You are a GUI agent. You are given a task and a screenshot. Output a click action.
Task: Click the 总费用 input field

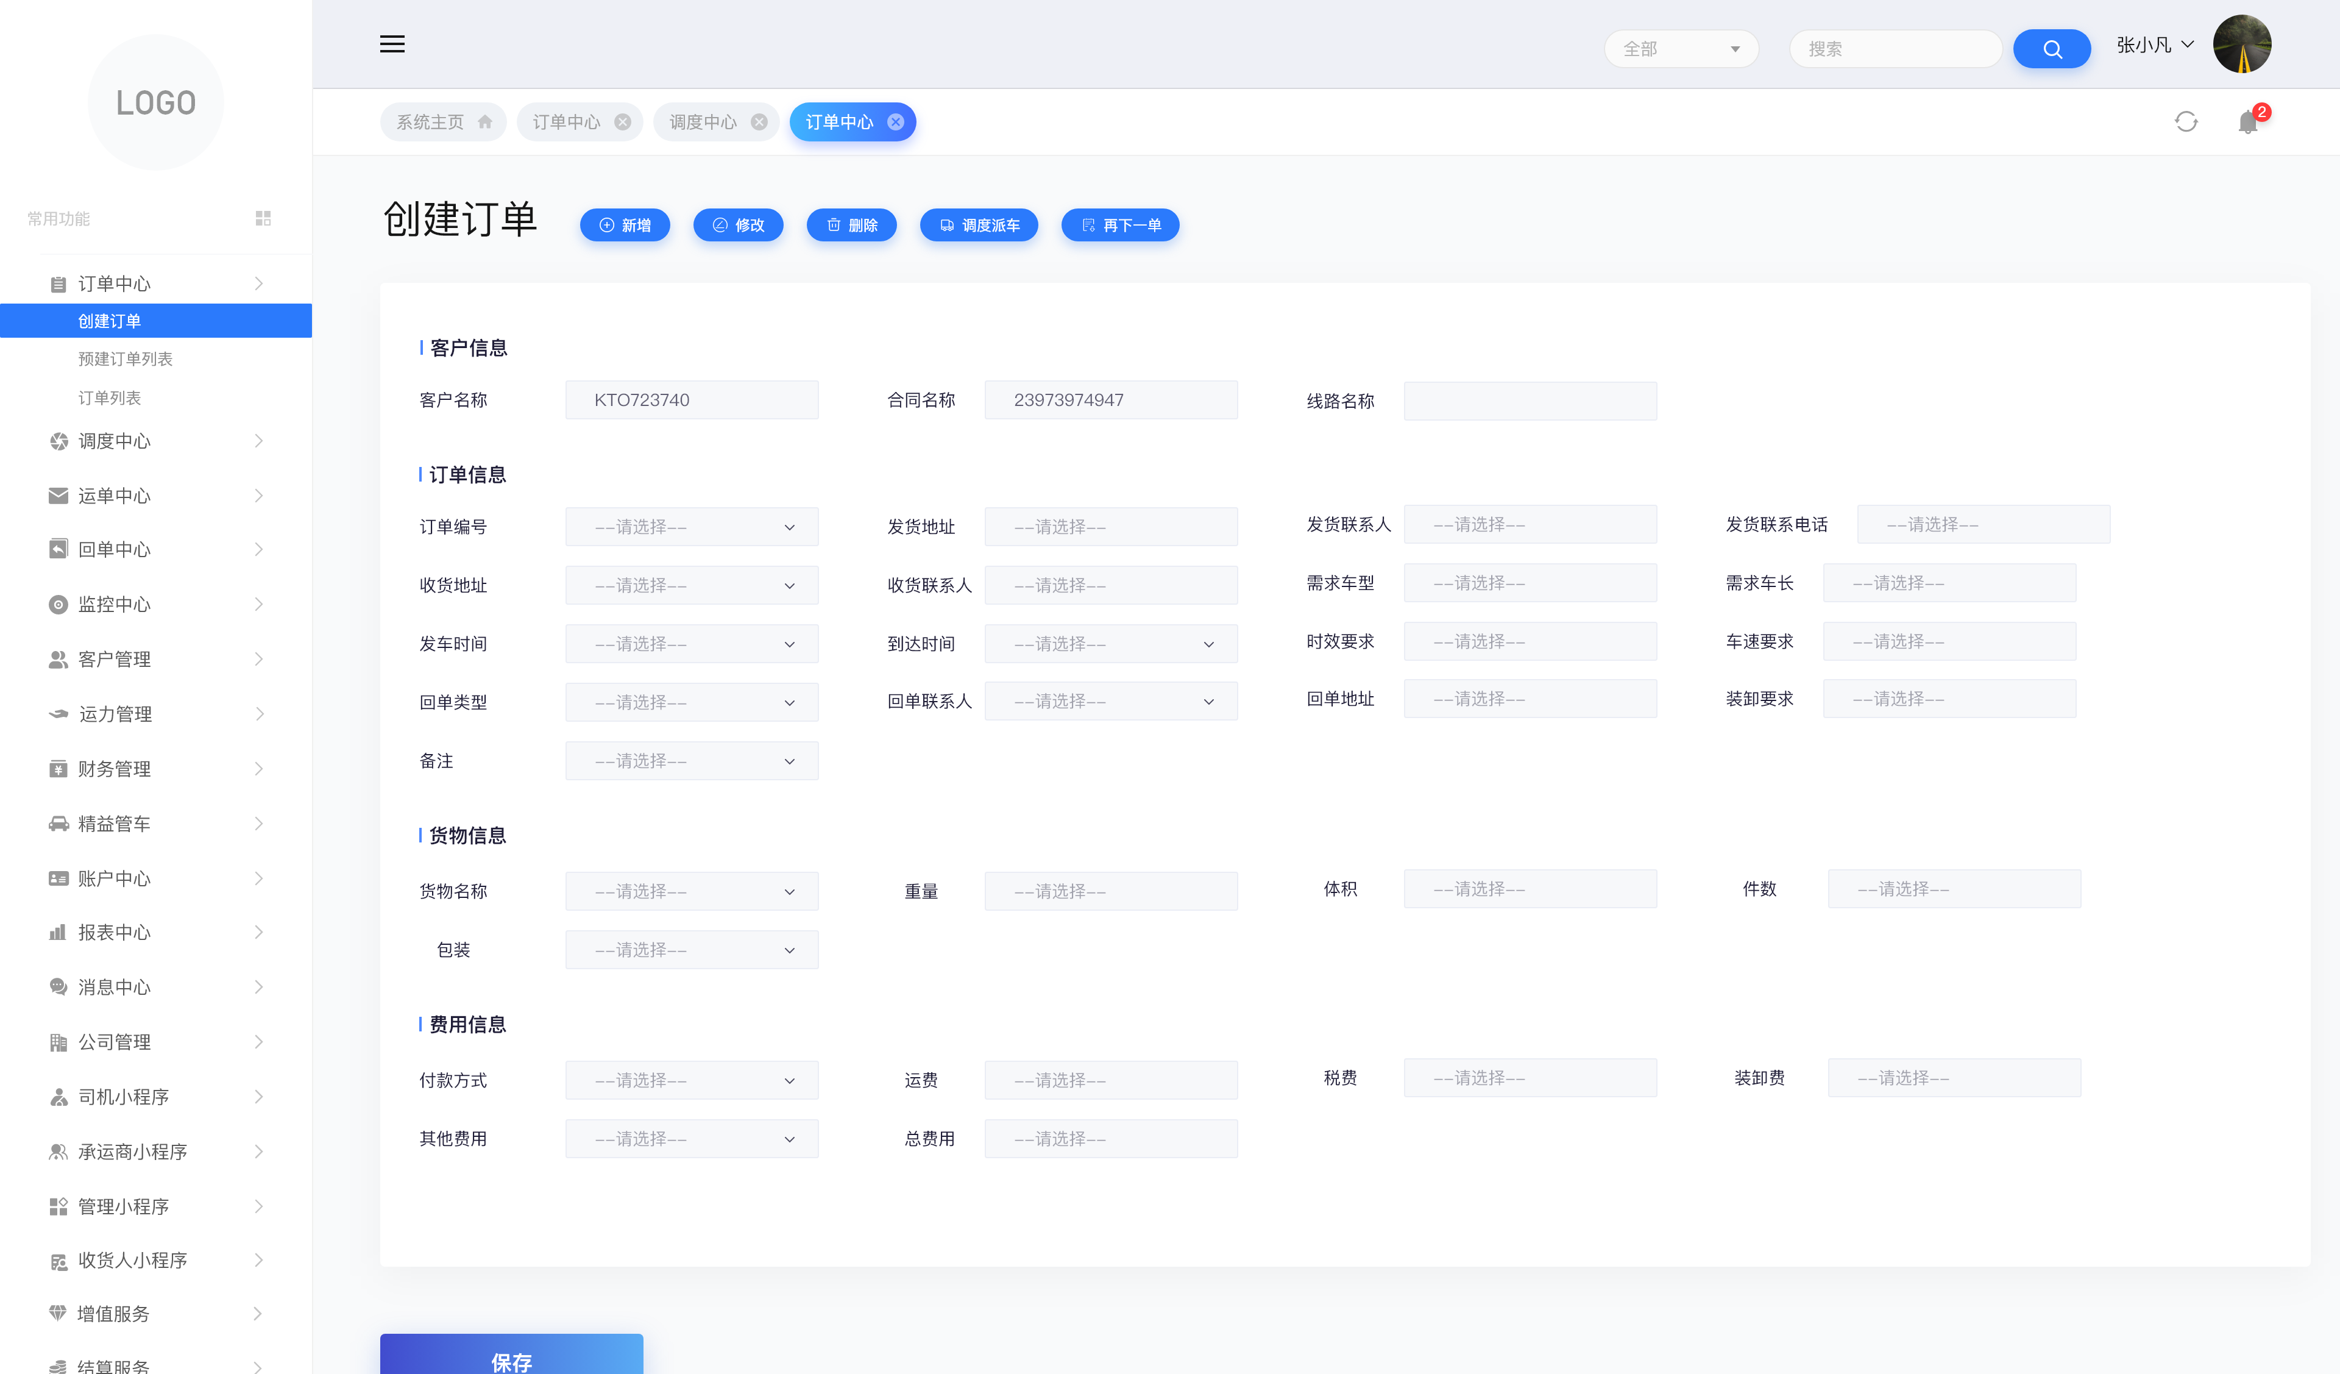coord(1110,1139)
